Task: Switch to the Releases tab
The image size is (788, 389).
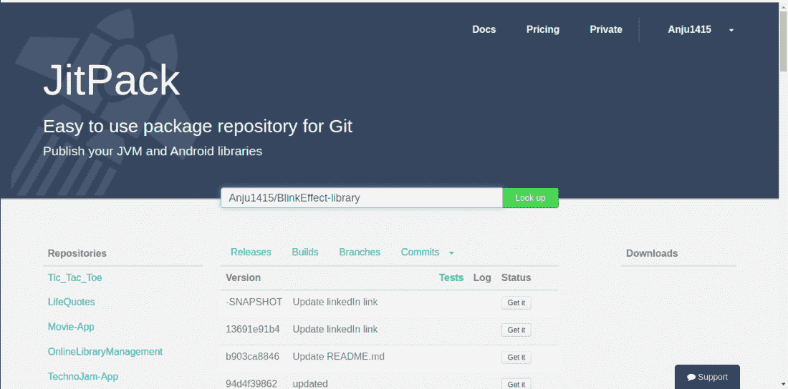Action: tap(251, 252)
